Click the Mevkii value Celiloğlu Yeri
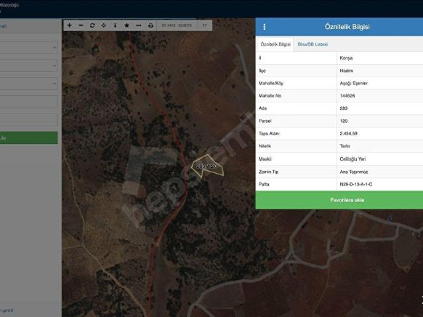423x317 pixels. point(353,159)
